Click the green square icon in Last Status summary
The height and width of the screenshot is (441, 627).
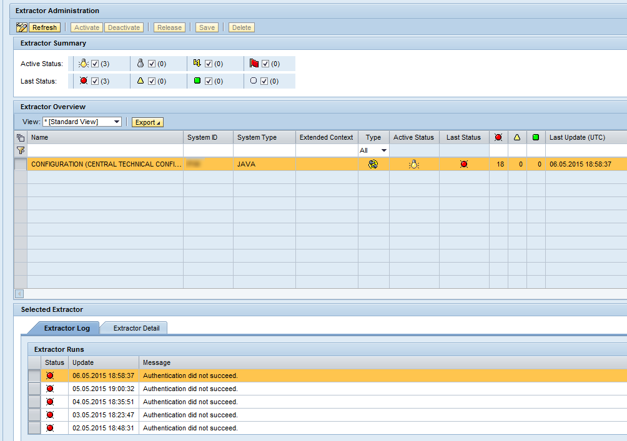[x=197, y=80]
